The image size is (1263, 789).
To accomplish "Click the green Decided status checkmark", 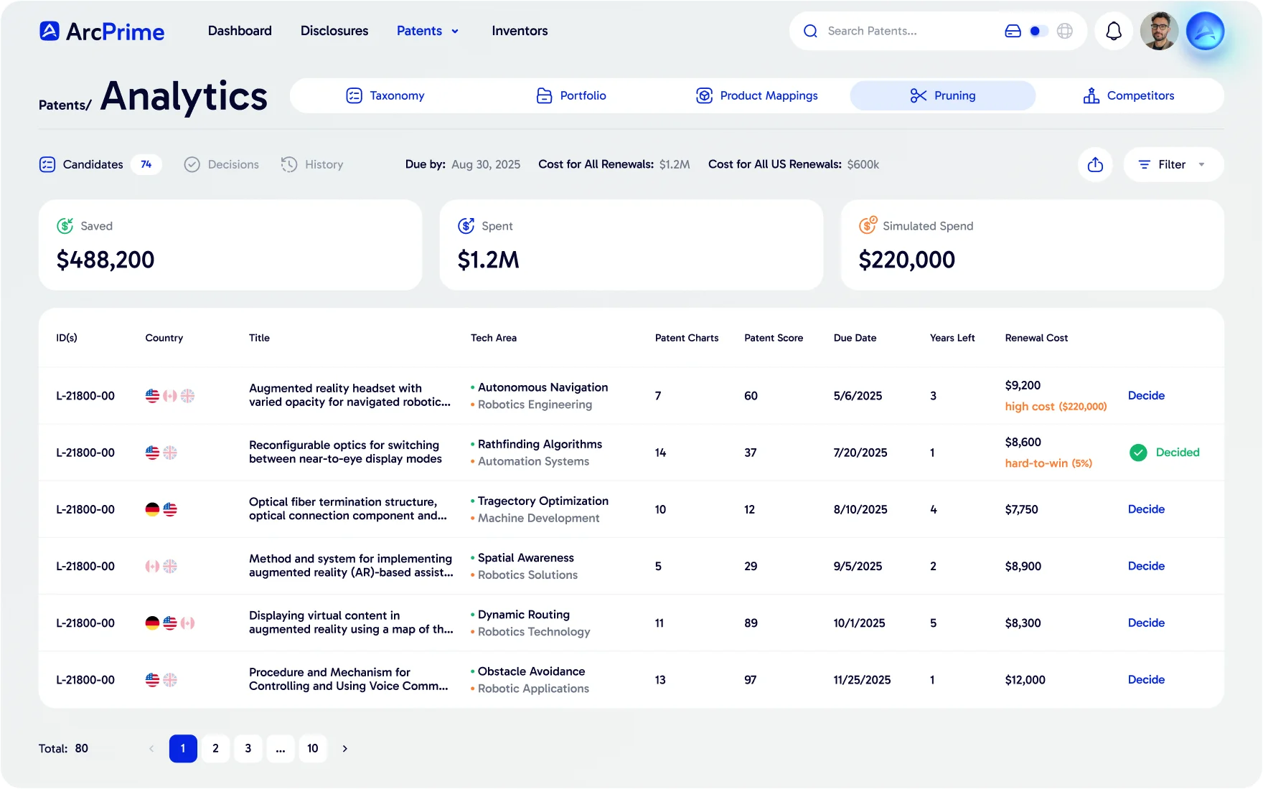I will pyautogui.click(x=1138, y=453).
